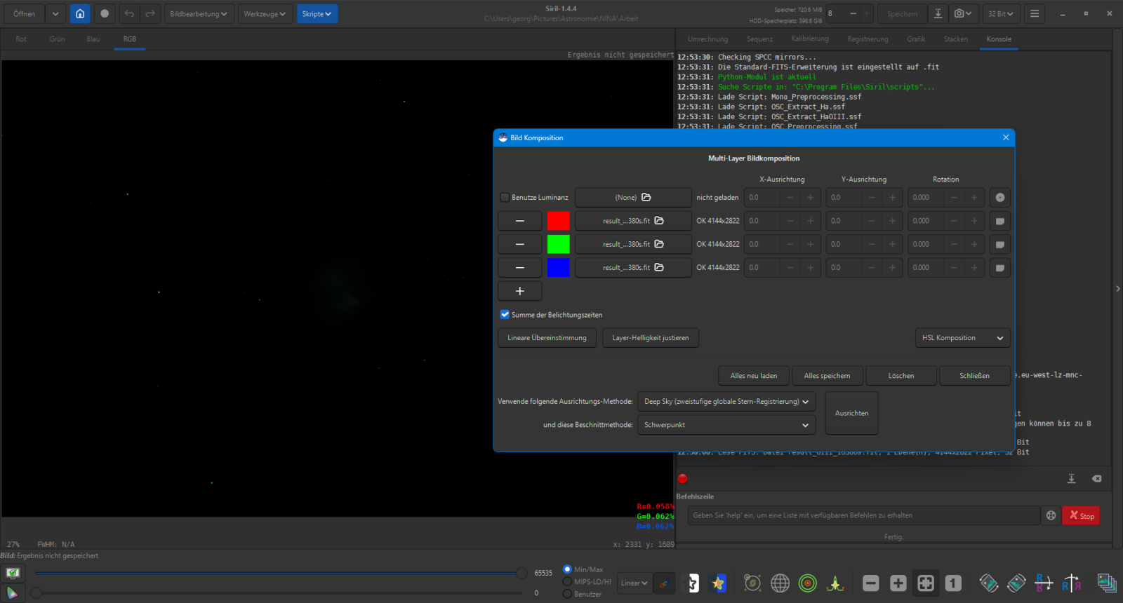Click the Ausrichten button
This screenshot has height=603, width=1123.
(x=852, y=413)
